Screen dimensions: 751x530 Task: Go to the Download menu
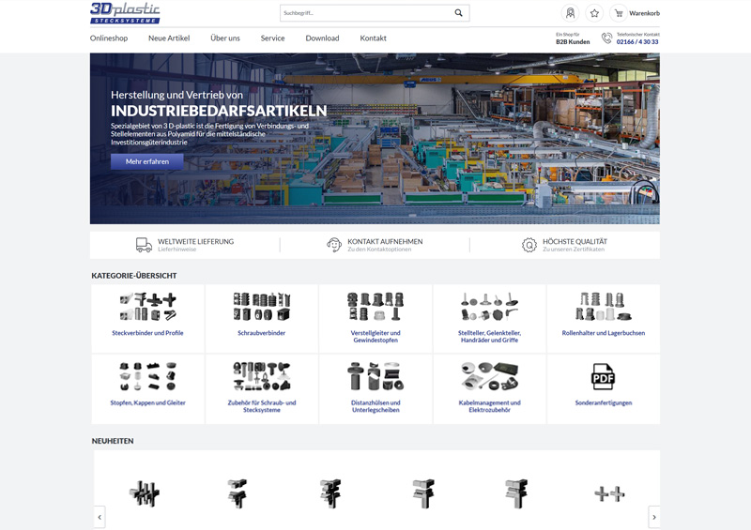click(322, 38)
